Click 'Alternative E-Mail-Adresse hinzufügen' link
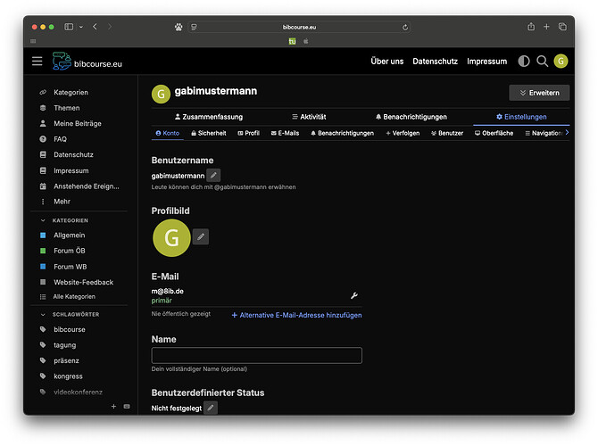 tap(296, 315)
